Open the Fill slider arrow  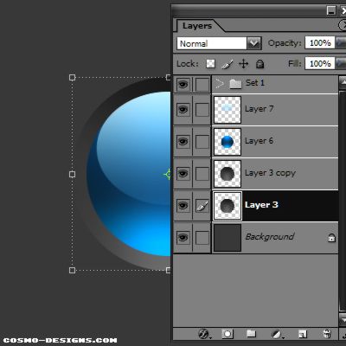pyautogui.click(x=340, y=63)
